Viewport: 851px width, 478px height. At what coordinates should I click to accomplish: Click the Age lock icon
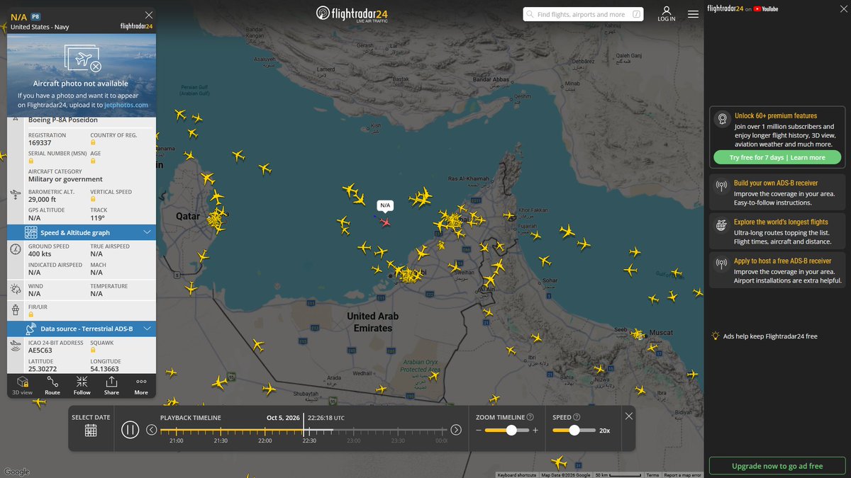[93, 161]
